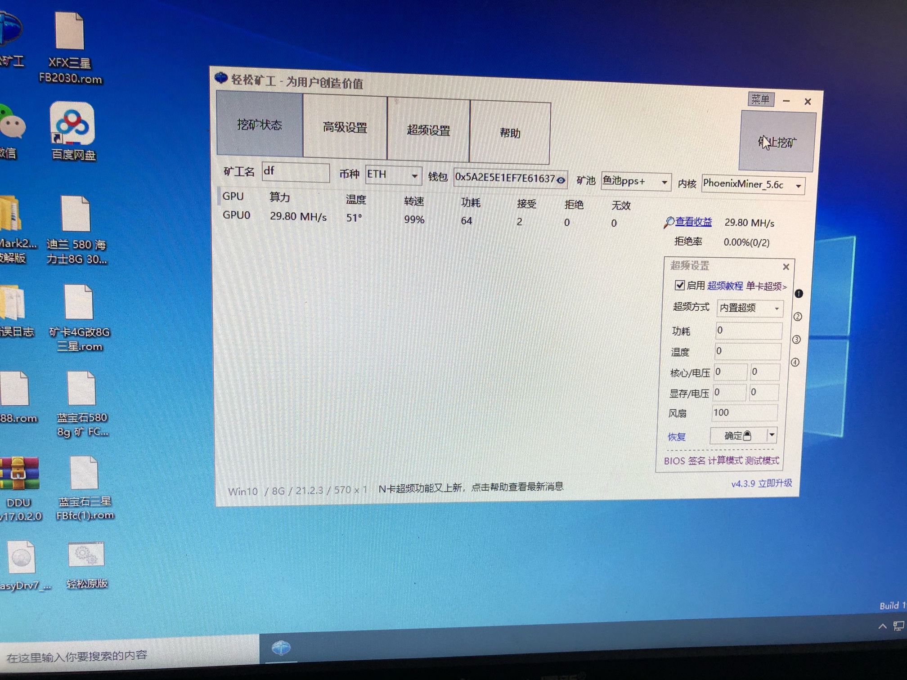Show hidden system tray icons
Viewport: 907px width, 680px height.
click(882, 626)
